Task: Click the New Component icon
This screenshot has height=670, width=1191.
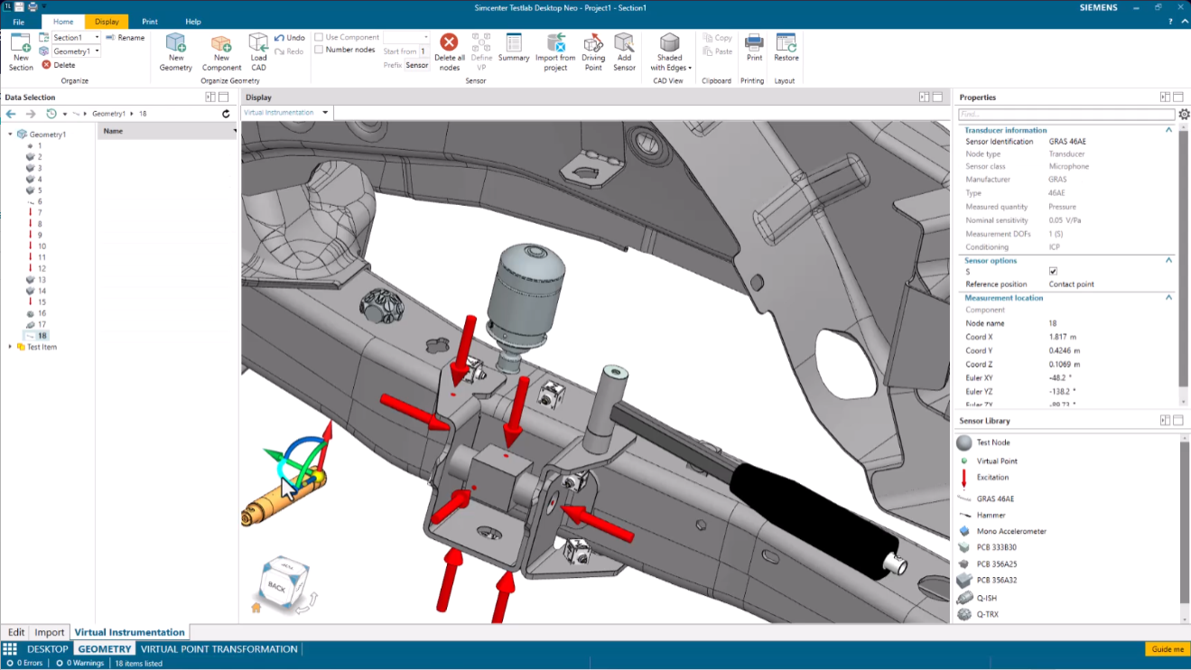Action: [221, 42]
